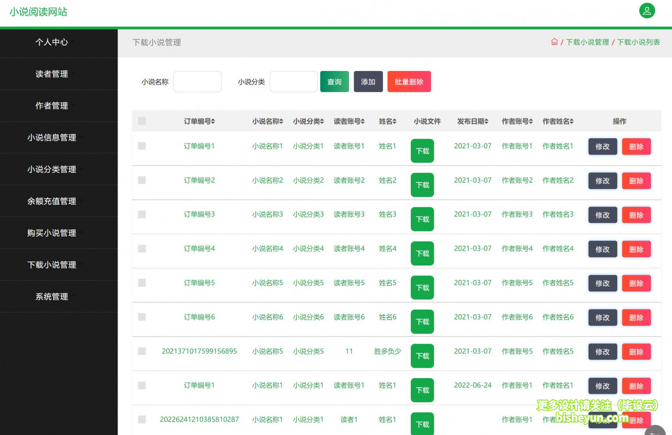
Task: Sort table by 读者账号 column
Action: click(362, 121)
